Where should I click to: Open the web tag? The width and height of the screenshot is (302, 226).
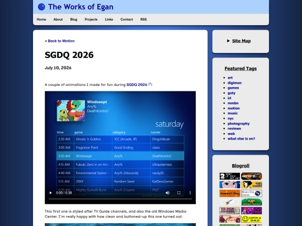231,134
